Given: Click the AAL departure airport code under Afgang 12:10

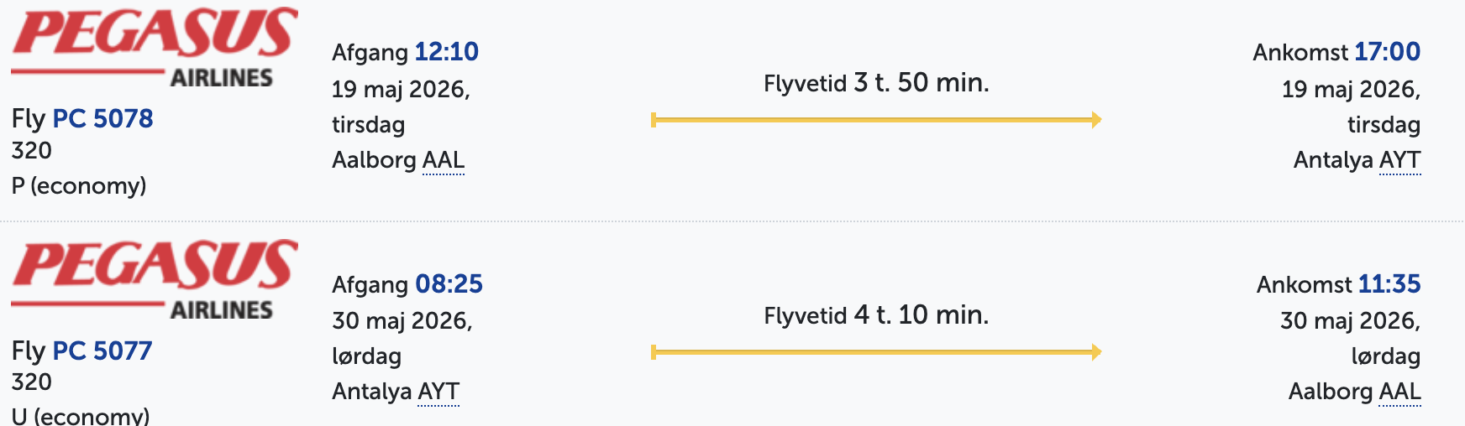Looking at the screenshot, I should point(443,160).
